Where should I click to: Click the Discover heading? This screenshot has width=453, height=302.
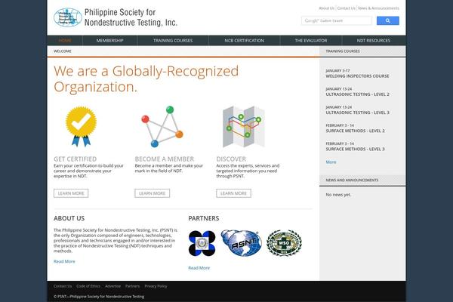[231, 159]
